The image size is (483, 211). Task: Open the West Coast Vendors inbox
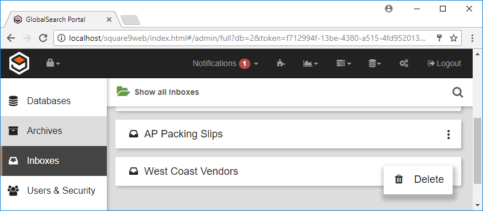[x=191, y=171]
